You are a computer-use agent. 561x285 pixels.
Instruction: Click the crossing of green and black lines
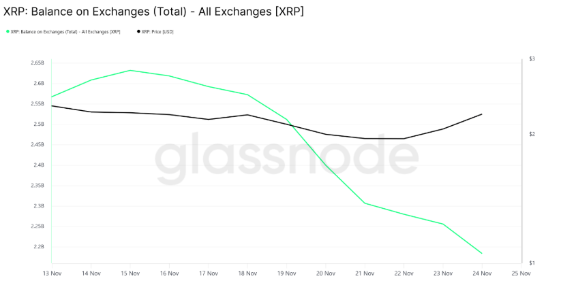(292, 124)
